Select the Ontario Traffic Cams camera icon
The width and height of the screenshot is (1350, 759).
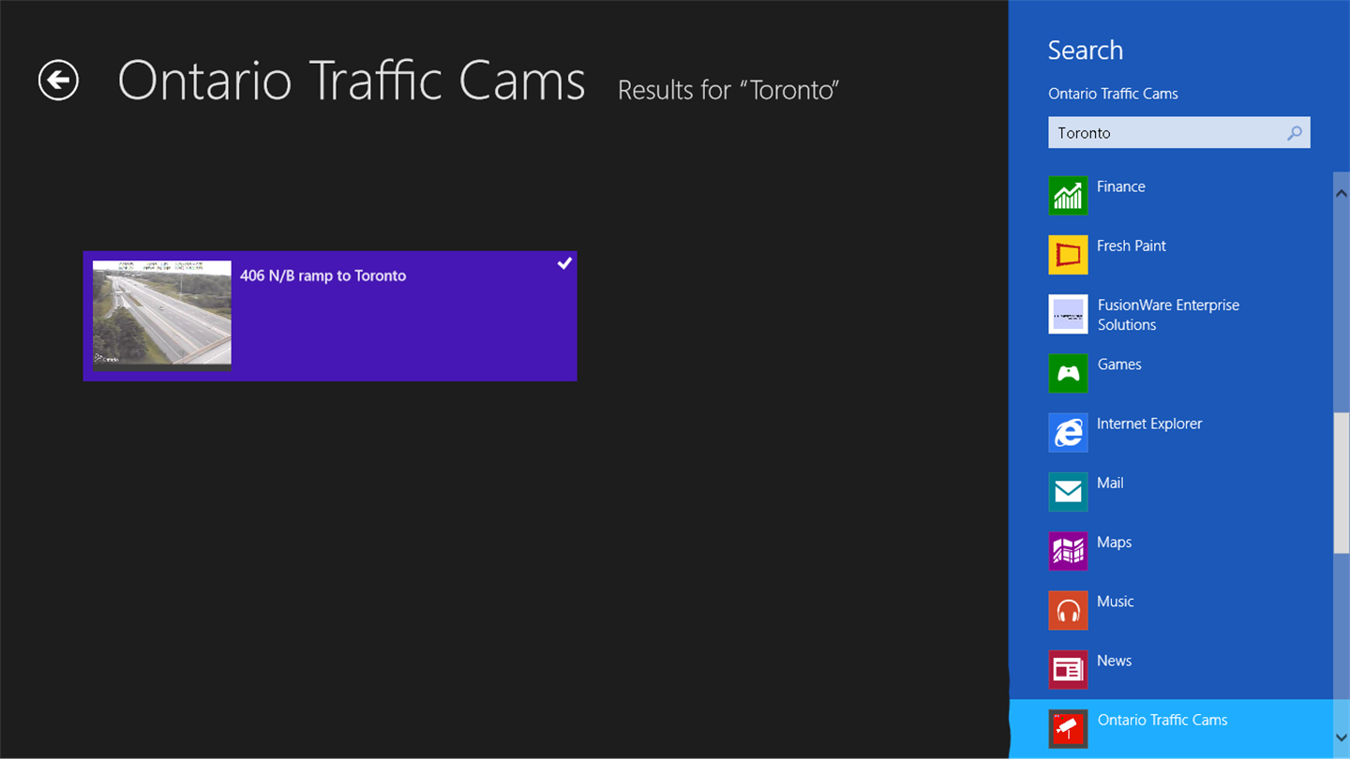tap(1068, 728)
